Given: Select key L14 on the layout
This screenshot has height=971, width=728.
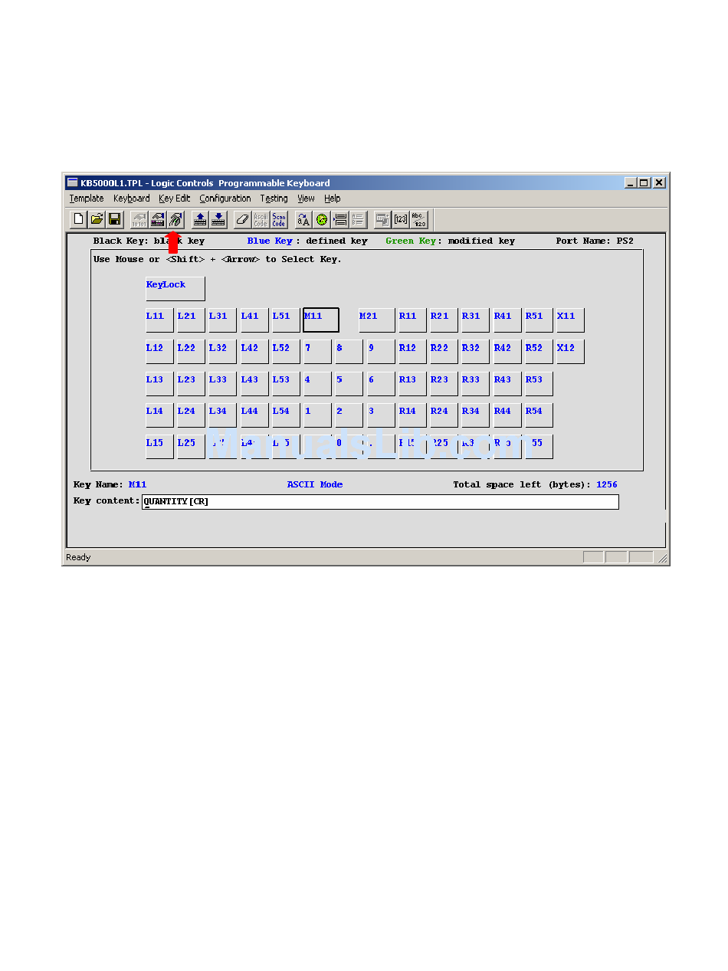Looking at the screenshot, I should 159,415.
